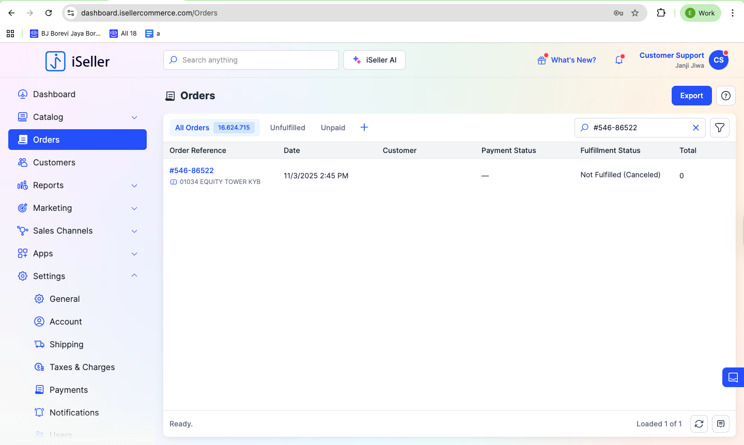
Task: Expand the Reports submenu chevron
Action: 134,186
